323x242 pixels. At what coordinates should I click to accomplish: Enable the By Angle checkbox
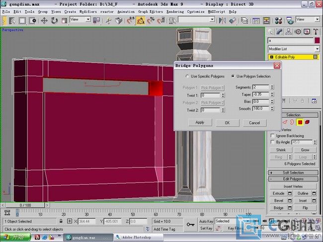(x=272, y=142)
